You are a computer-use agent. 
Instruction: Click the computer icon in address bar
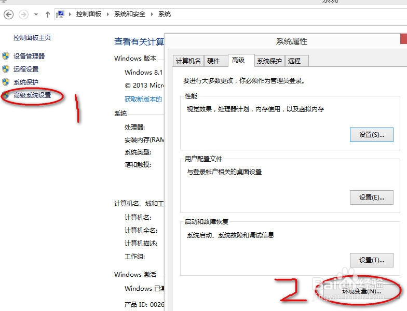[60, 15]
